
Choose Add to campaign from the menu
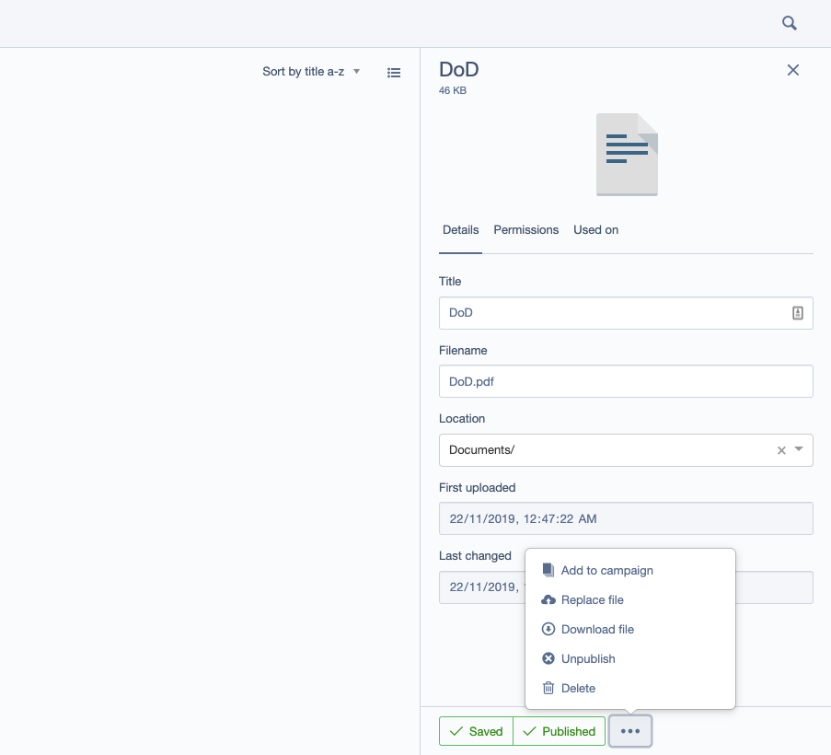pyautogui.click(x=606, y=570)
